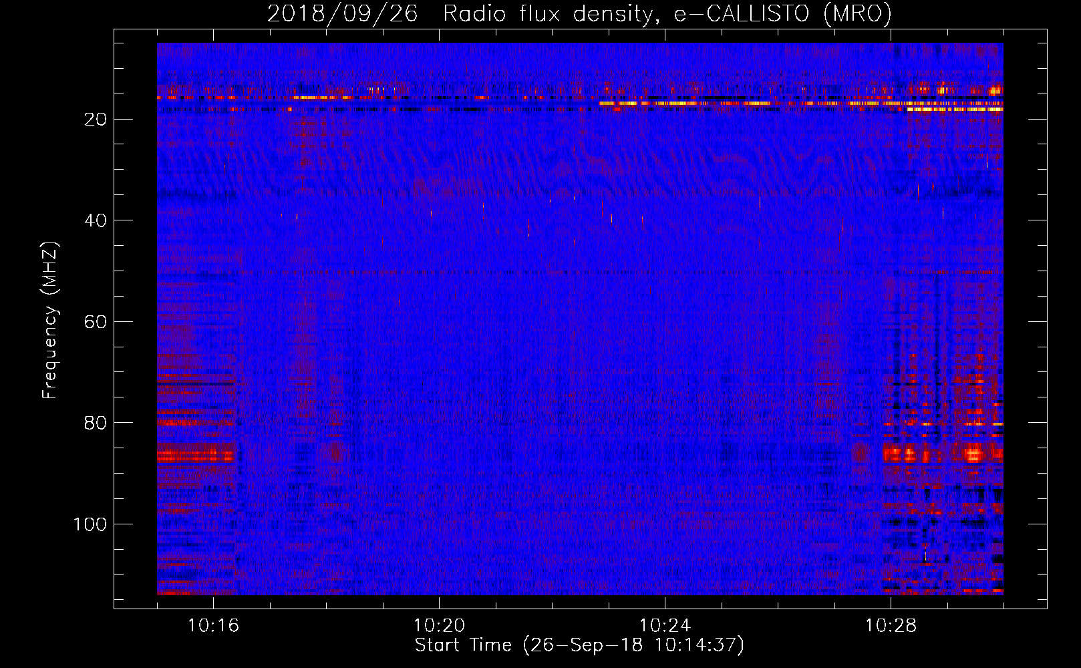Click the 10:24 time tick label
The width and height of the screenshot is (1081, 668).
point(665,626)
